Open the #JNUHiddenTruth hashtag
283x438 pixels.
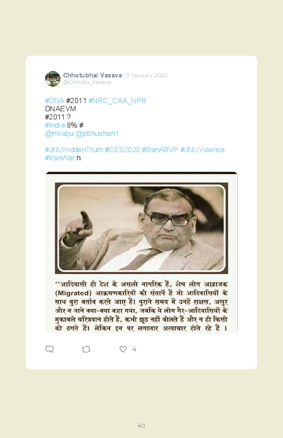point(74,149)
